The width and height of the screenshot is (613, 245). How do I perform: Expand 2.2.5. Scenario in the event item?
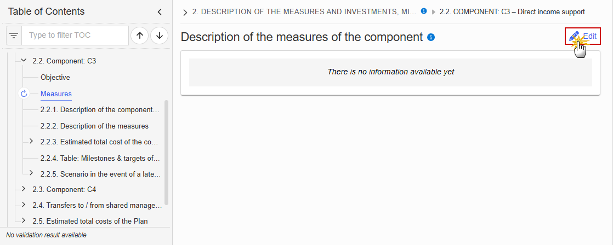pos(31,173)
